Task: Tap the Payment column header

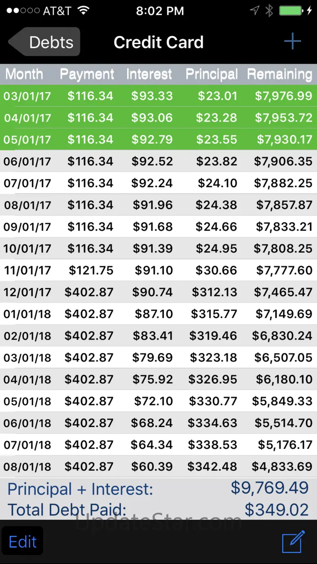Action: click(87, 74)
